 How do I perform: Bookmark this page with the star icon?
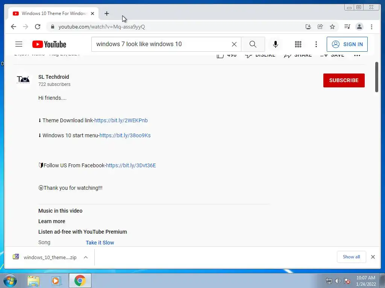(332, 27)
